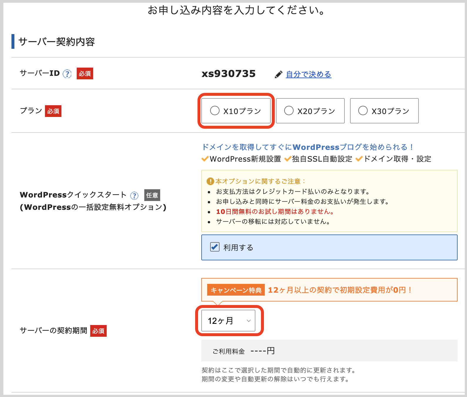The height and width of the screenshot is (397, 467).
Task: Click the ご利用料金 price display area
Action: tap(329, 351)
